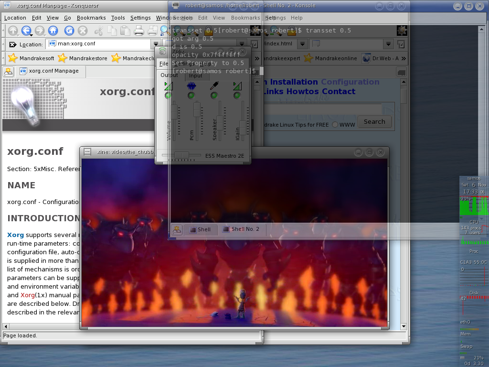Open Konqueror's Settings menu
This screenshot has width=489, height=367.
point(140,18)
